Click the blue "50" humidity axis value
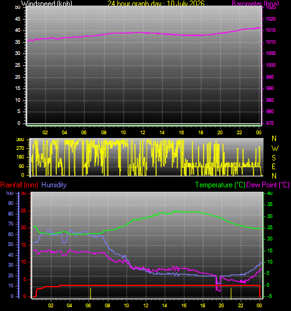The image size is (291, 311). [x=11, y=244]
